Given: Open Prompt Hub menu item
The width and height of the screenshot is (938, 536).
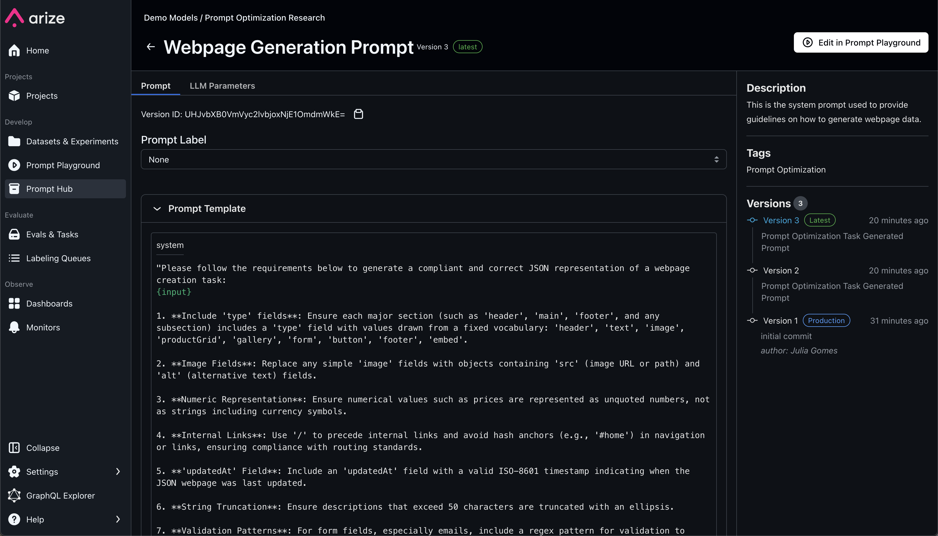Looking at the screenshot, I should point(65,189).
